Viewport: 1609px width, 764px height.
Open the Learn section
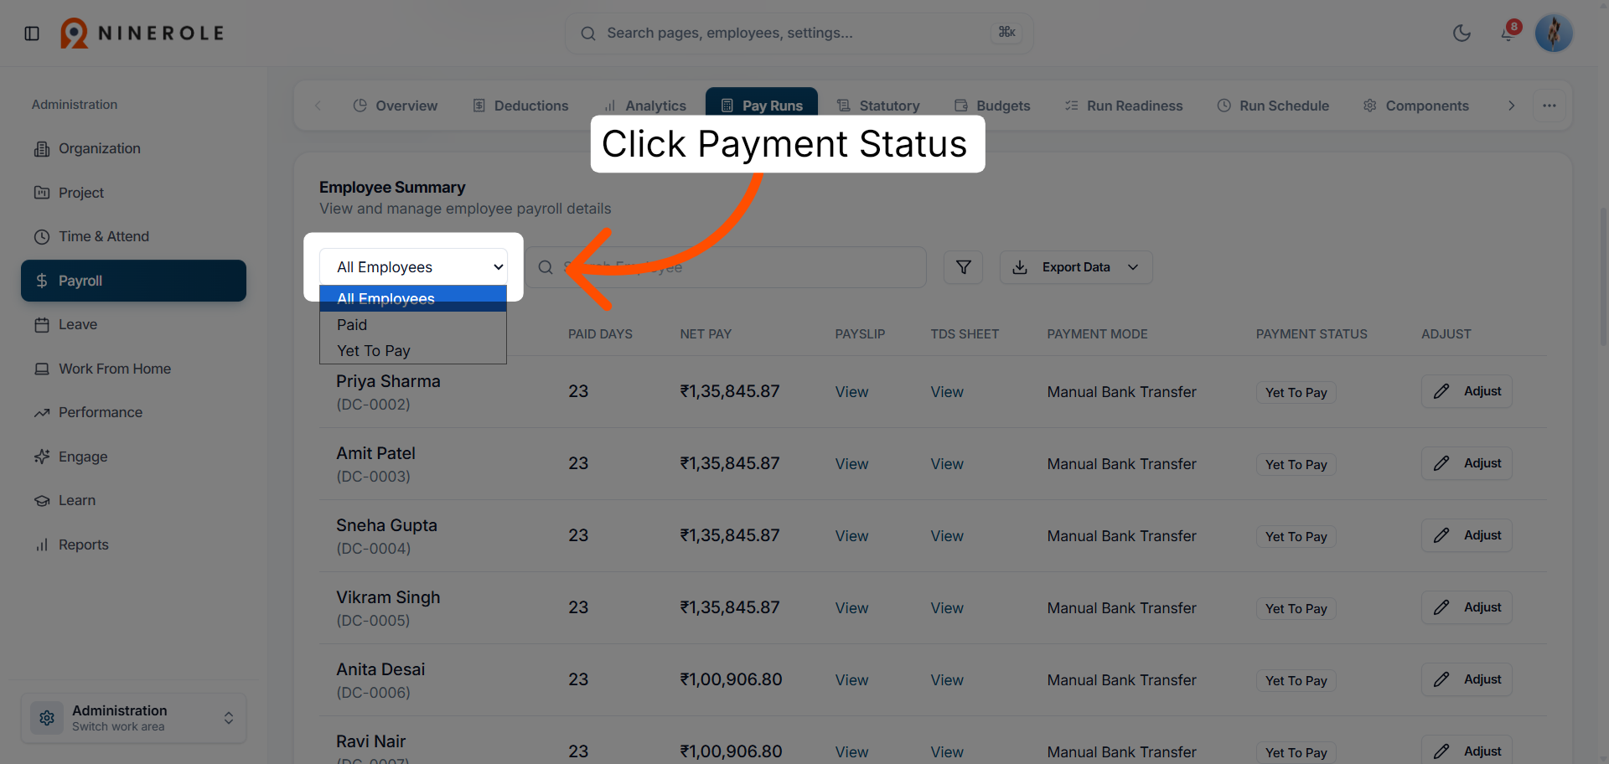coord(134,500)
